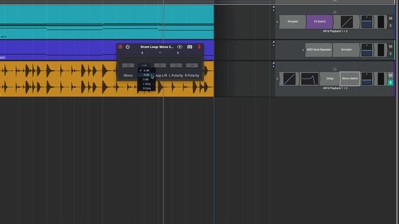The height and width of the screenshot is (224, 399).
Task: Click volume/pan plugin on FX Switch track
Action: point(367,22)
